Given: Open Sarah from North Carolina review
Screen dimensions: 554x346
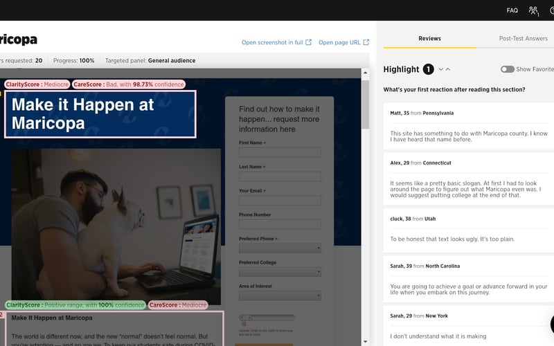Looking at the screenshot, I should tap(469, 279).
